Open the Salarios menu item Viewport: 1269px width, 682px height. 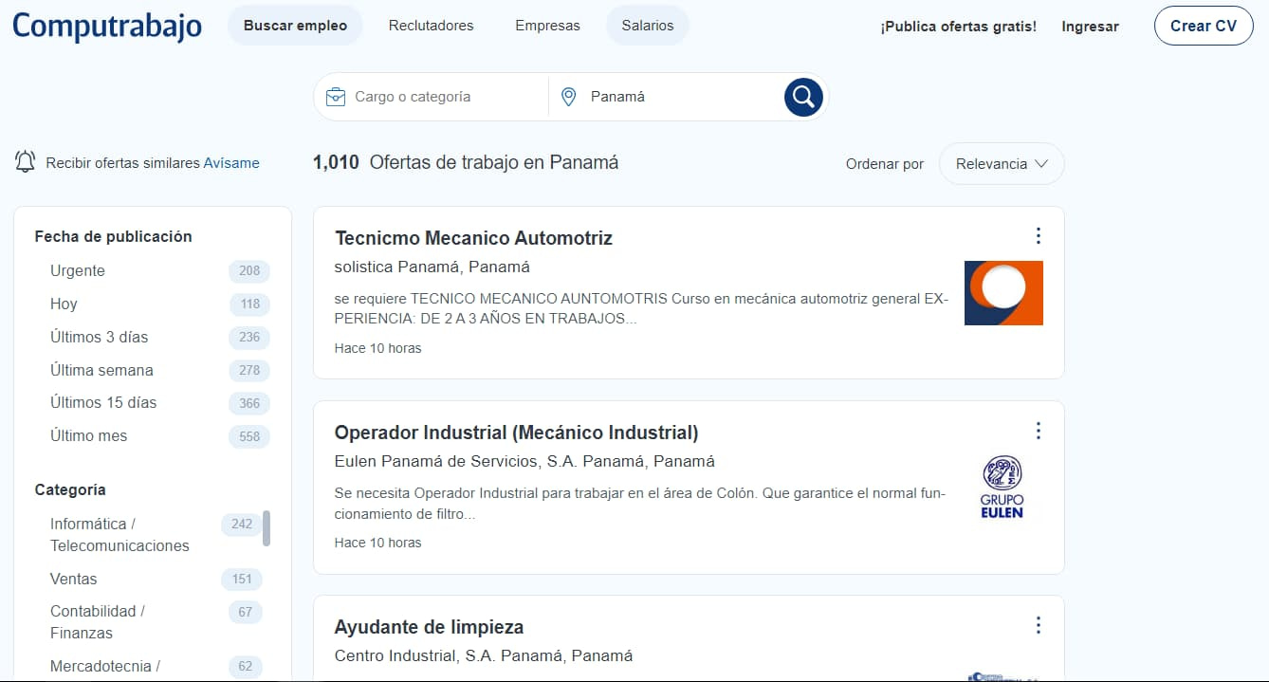(648, 26)
